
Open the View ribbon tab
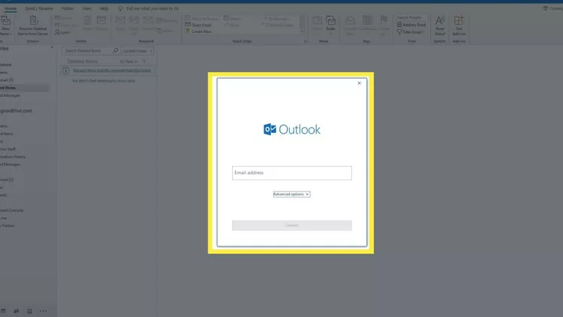tap(86, 8)
